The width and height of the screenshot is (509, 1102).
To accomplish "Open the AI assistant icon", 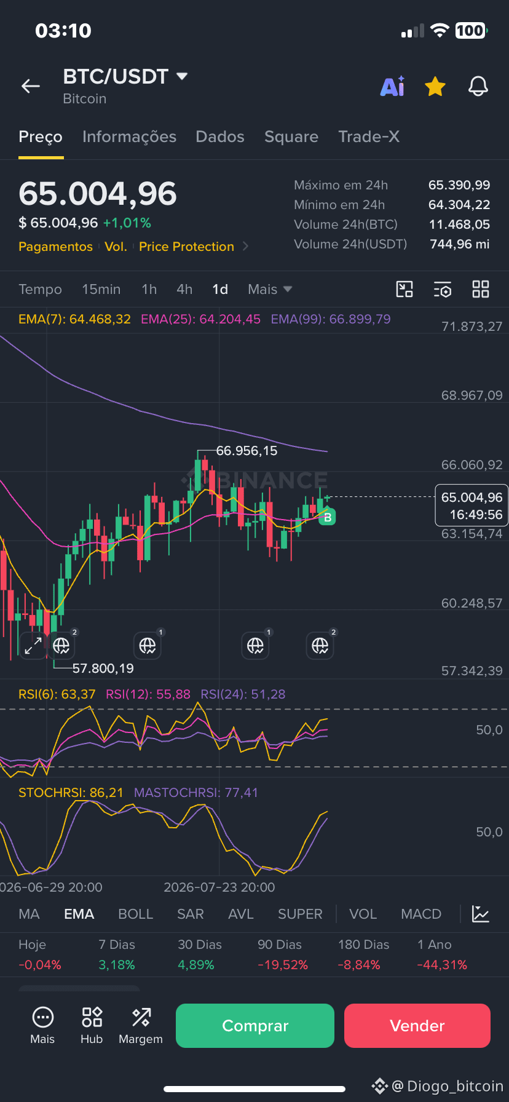I will (393, 87).
